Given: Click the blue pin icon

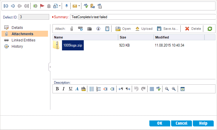Looking at the screenshot, I should click(x=66, y=6).
